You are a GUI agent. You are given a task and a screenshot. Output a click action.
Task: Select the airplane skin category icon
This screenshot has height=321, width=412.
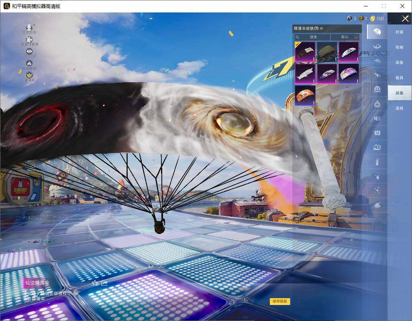377,75
